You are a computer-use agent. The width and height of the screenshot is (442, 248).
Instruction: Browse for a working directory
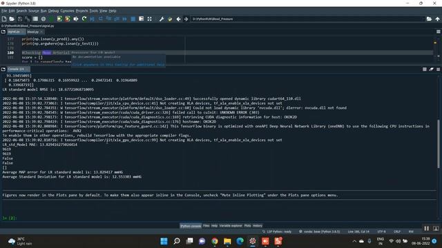429,19
